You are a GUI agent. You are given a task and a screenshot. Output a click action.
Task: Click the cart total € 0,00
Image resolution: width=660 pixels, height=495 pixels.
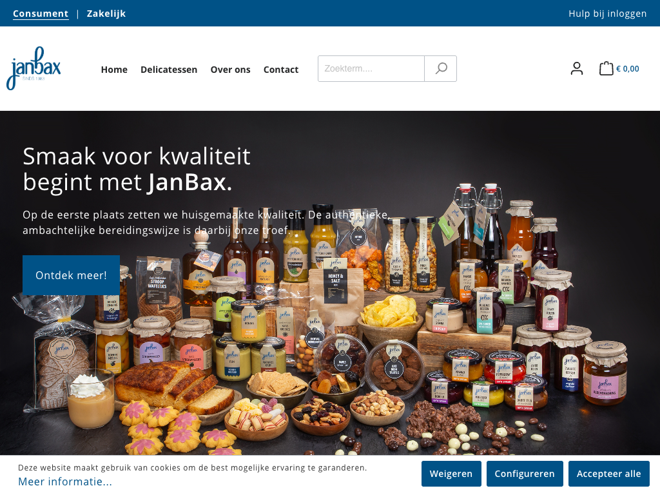click(628, 68)
